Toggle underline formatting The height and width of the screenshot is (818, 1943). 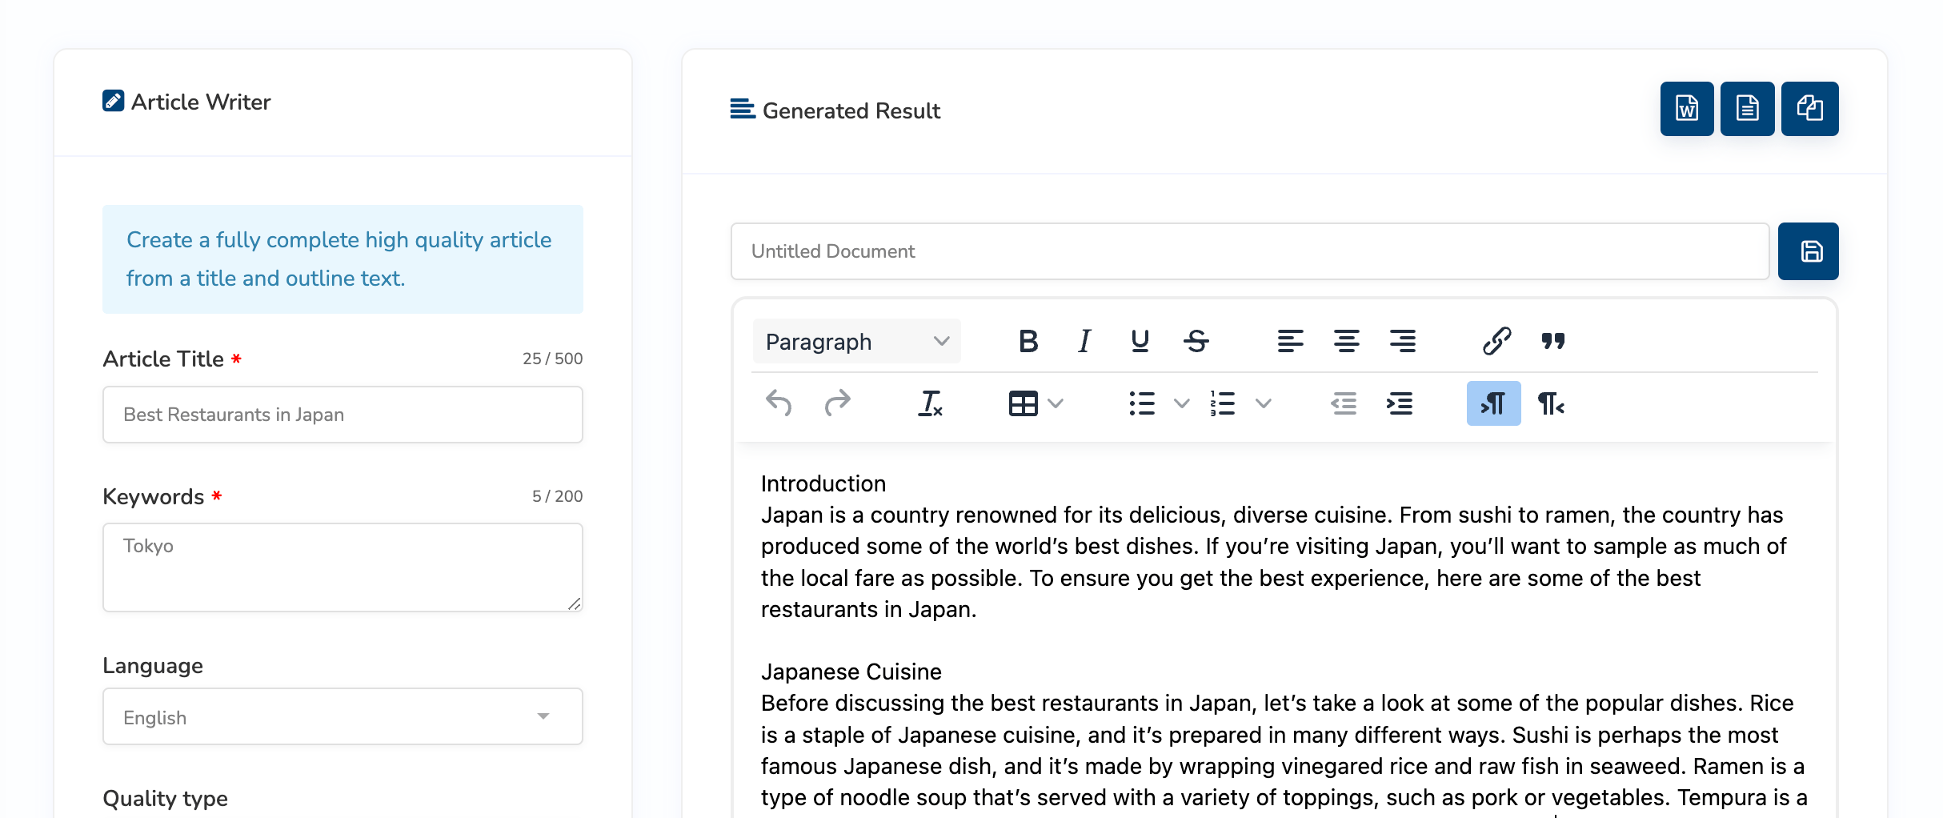(x=1140, y=341)
